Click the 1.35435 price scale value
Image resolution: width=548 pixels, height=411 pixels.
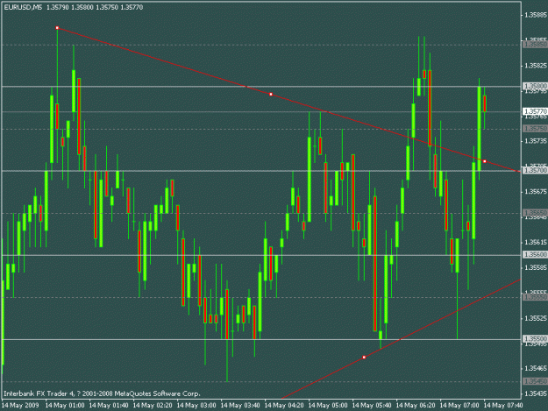coord(536,393)
